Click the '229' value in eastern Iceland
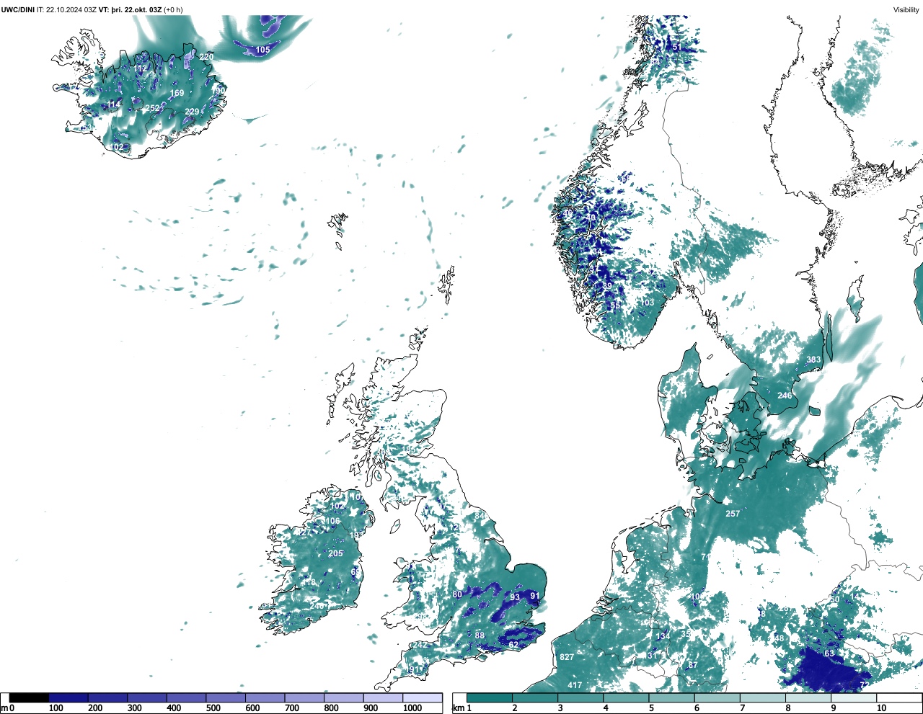The width and height of the screenshot is (923, 714). (x=192, y=112)
